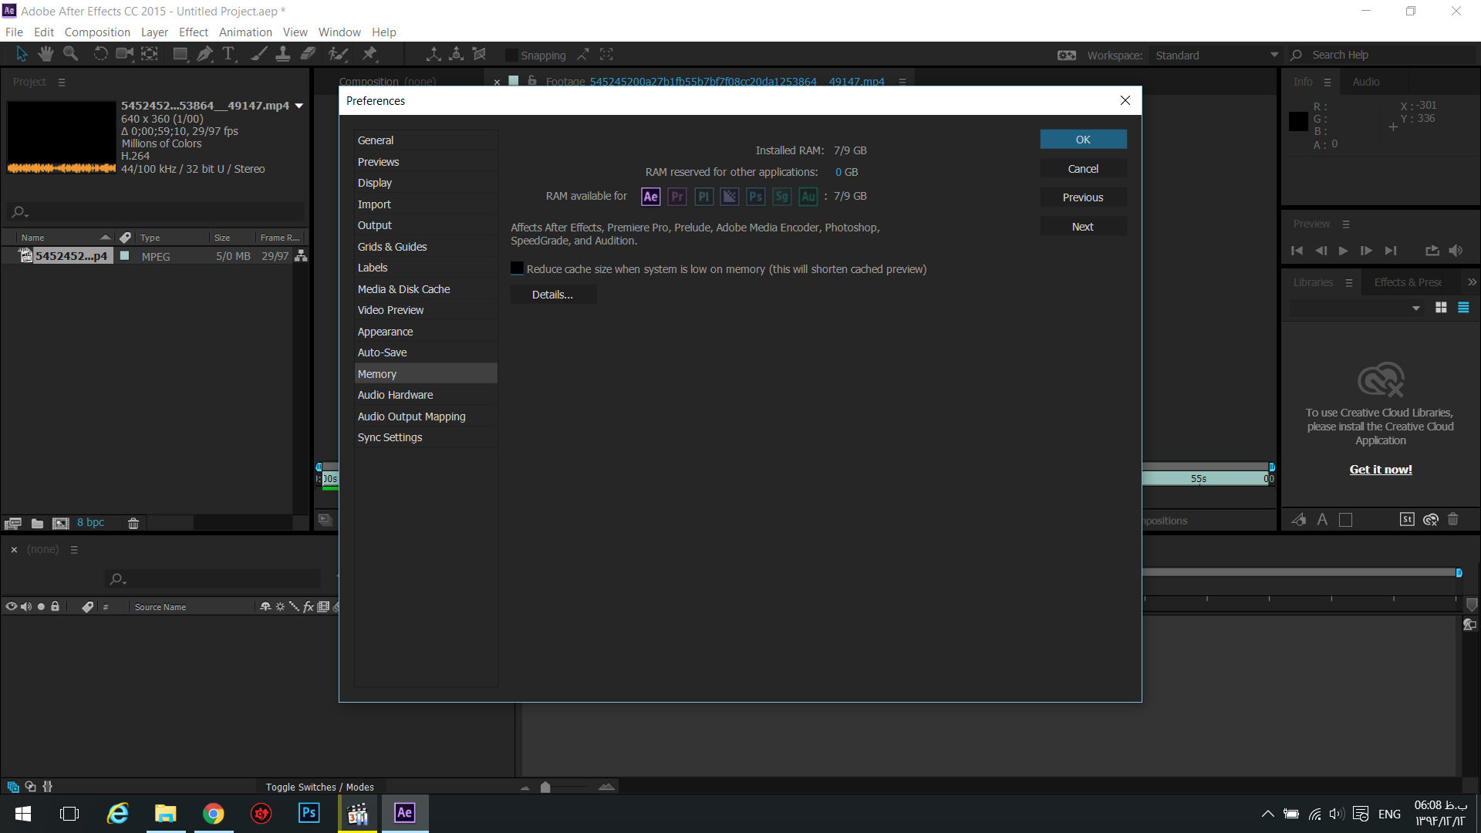Open the Composition menu
This screenshot has height=833, width=1481.
tap(97, 32)
